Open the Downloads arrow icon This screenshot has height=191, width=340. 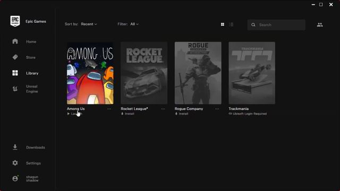pos(15,147)
